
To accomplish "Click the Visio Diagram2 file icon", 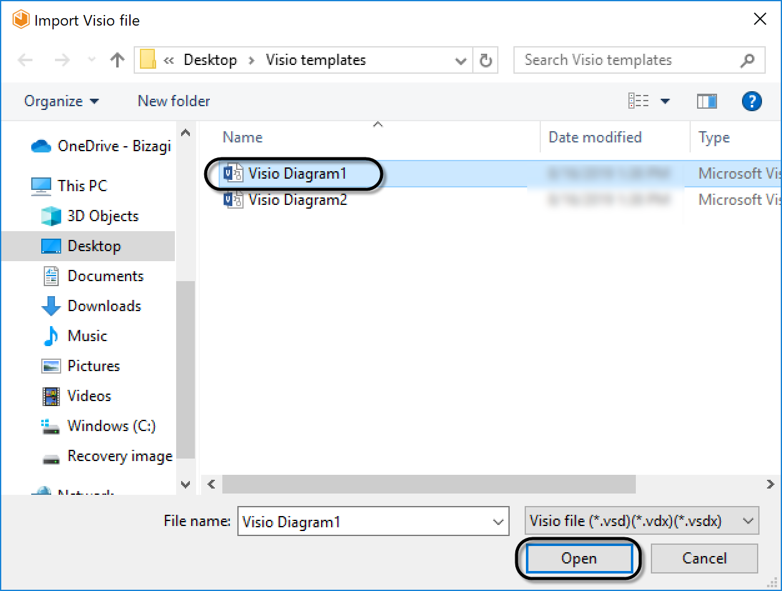I will pos(234,200).
